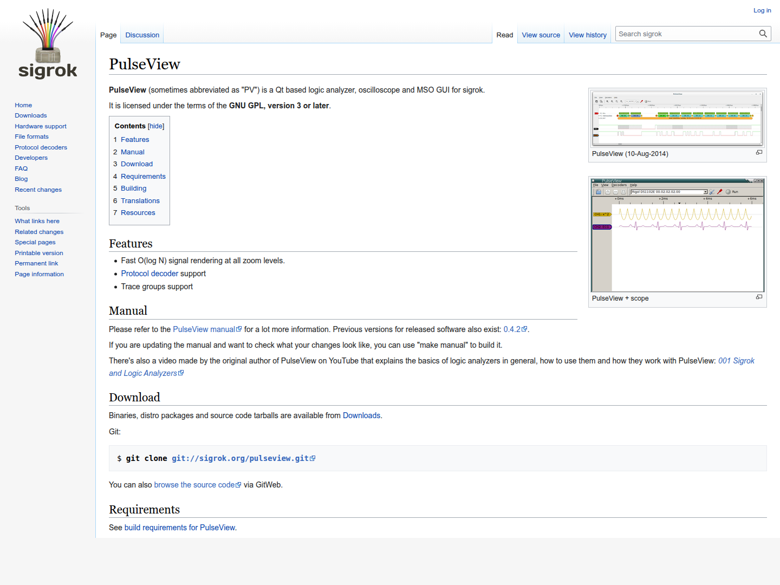Viewport: 780px width, 585px height.
Task: Click the git://sigrok.org/pulseview.git link
Action: pos(243,458)
